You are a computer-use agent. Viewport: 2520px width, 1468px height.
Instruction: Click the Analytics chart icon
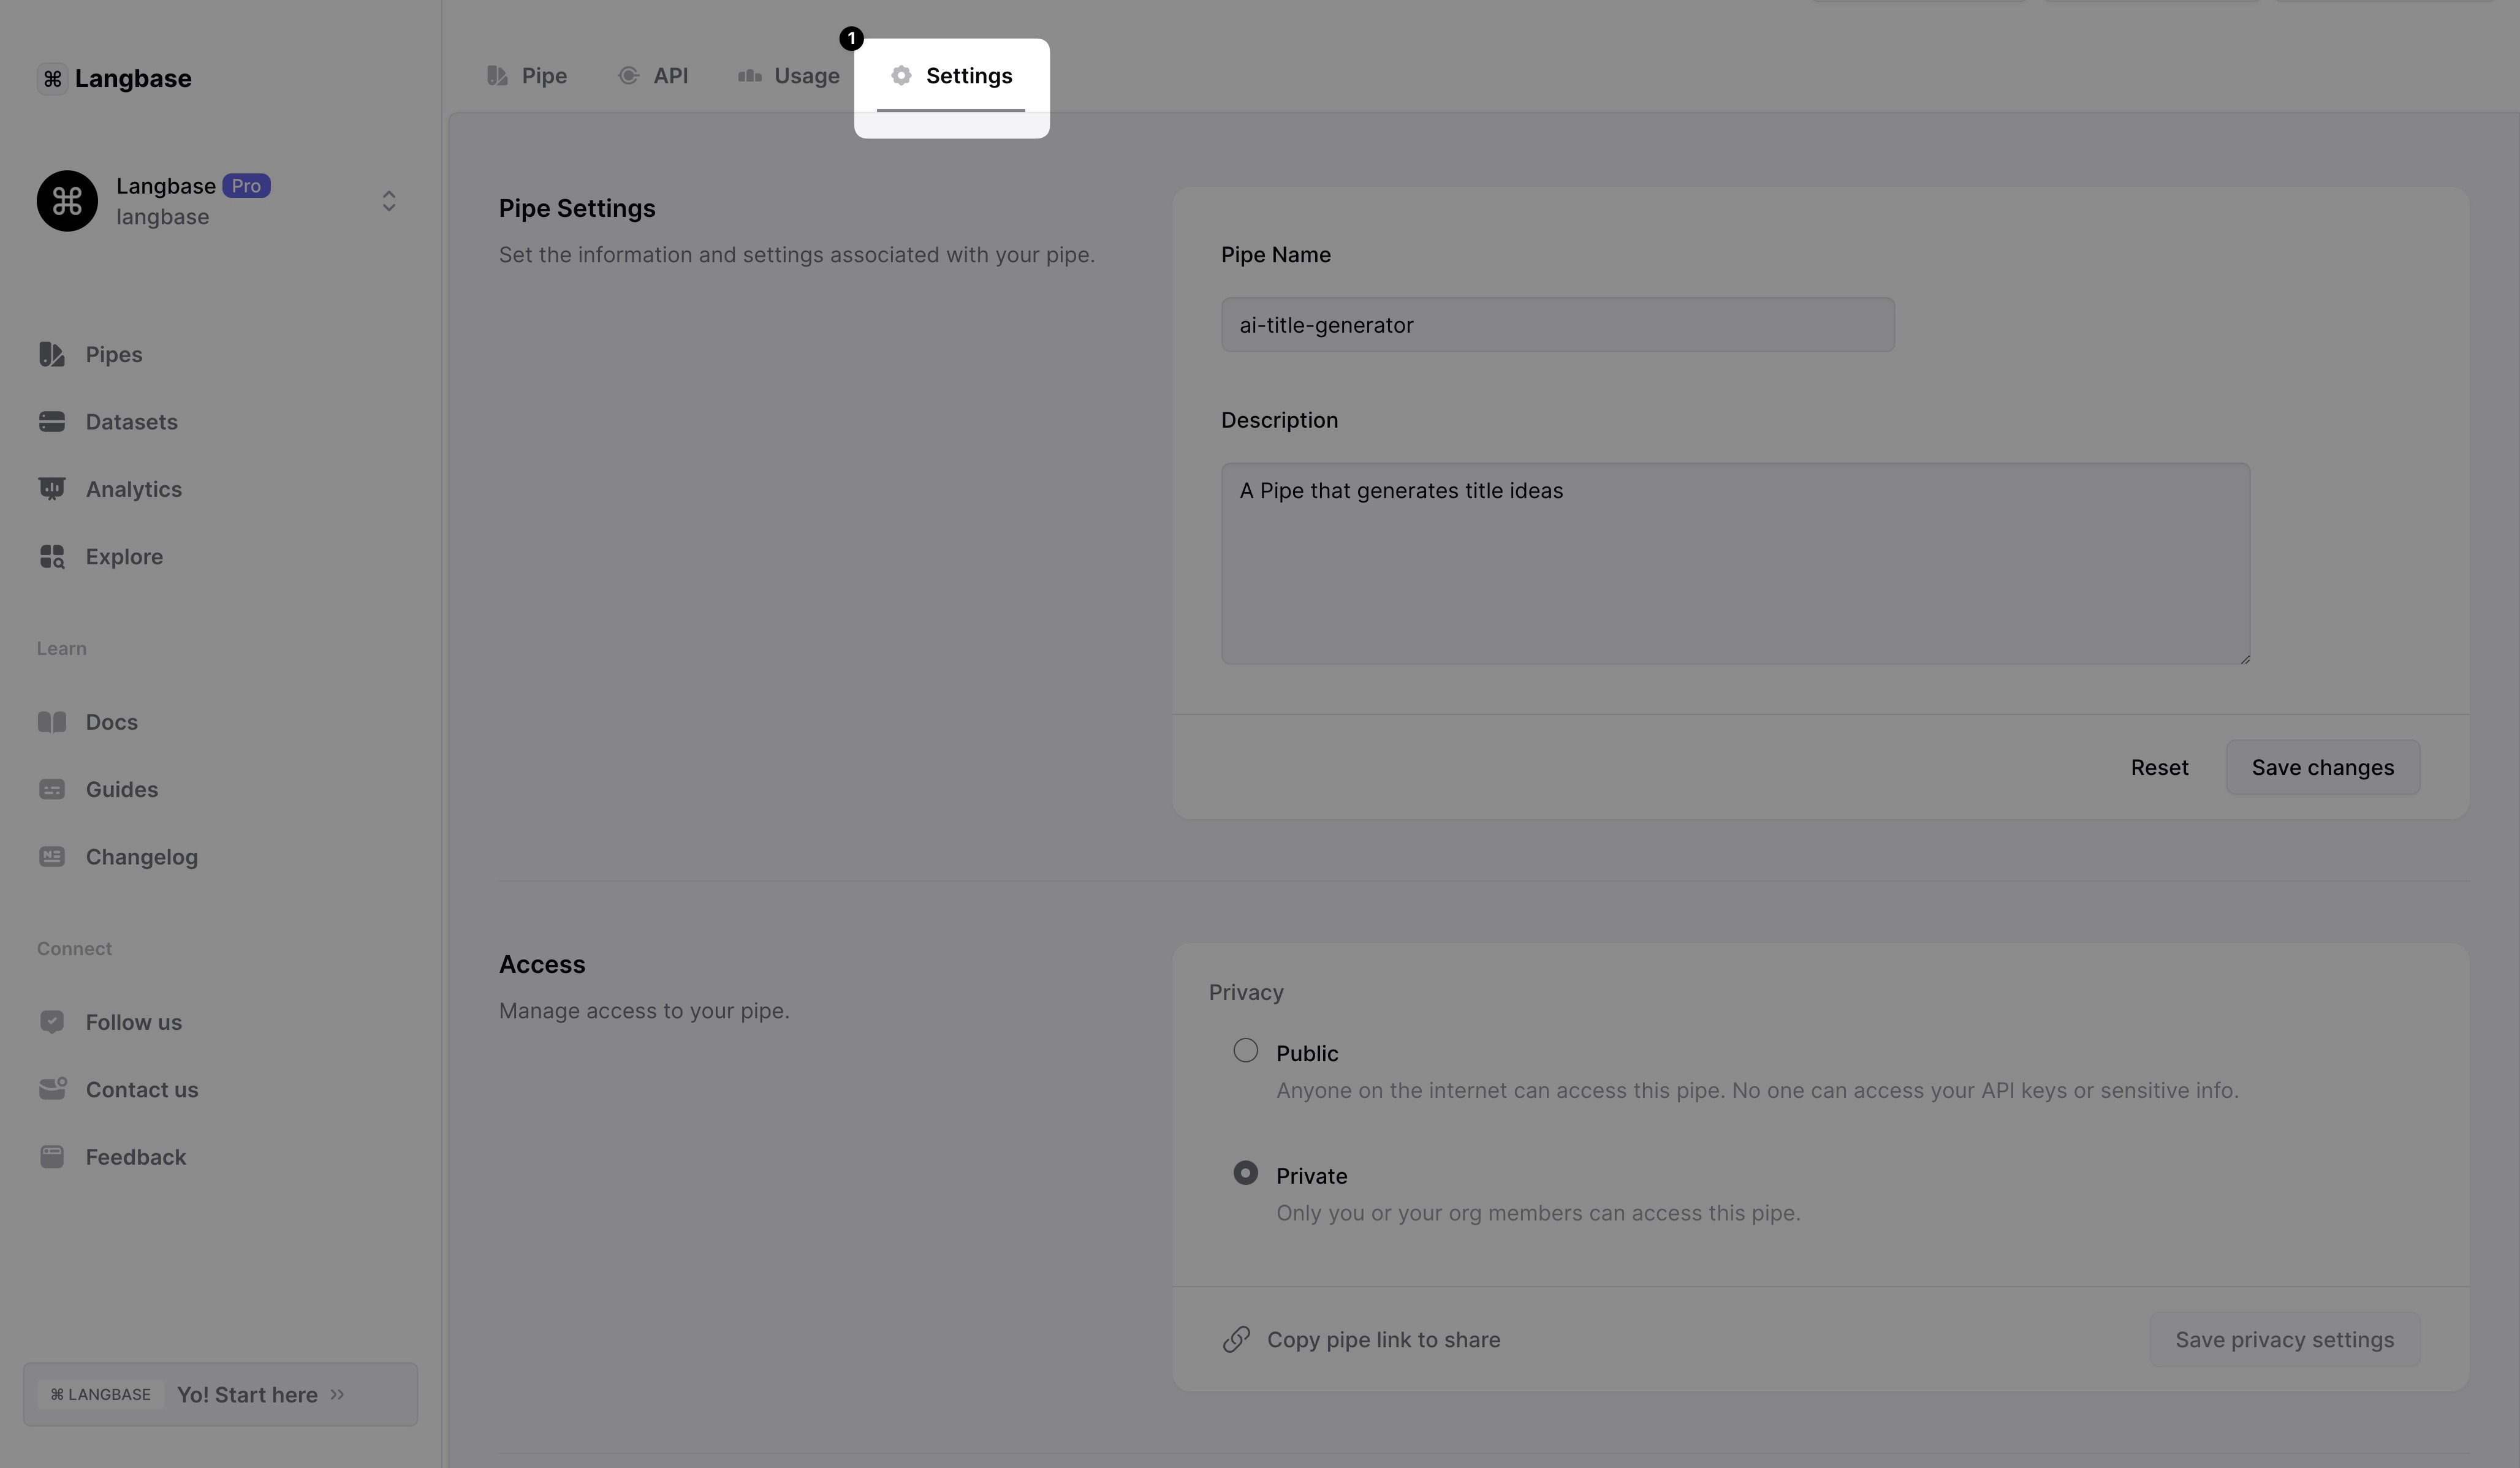point(52,489)
